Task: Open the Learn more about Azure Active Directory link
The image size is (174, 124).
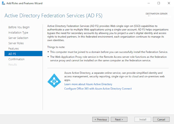Action: pos(88,84)
